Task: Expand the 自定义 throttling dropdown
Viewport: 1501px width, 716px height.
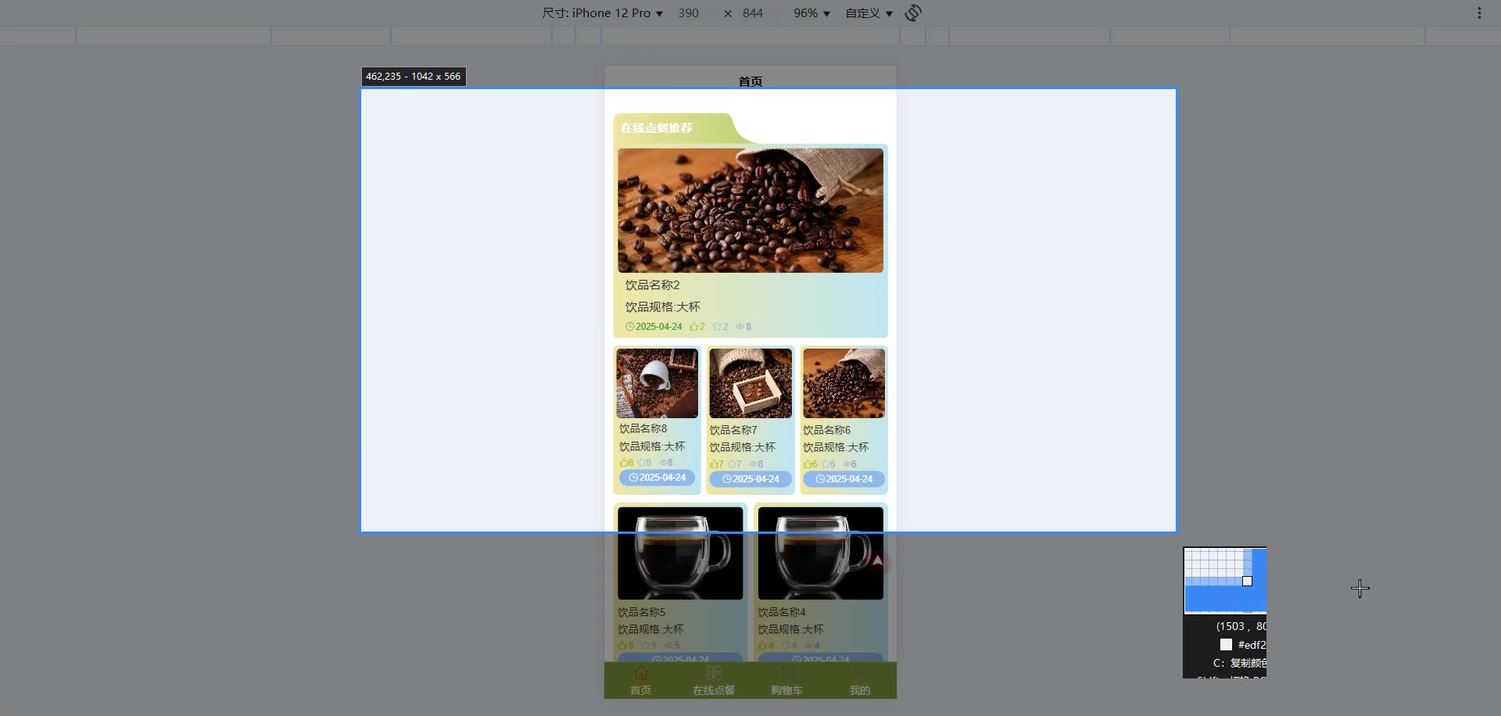Action: point(869,13)
